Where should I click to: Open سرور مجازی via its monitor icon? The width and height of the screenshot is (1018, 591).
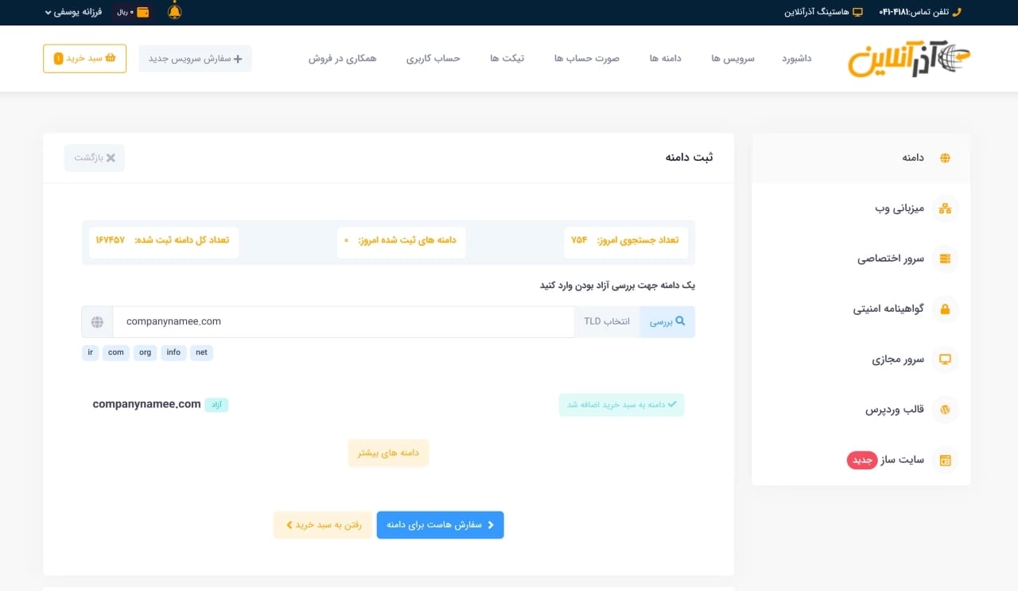click(945, 359)
